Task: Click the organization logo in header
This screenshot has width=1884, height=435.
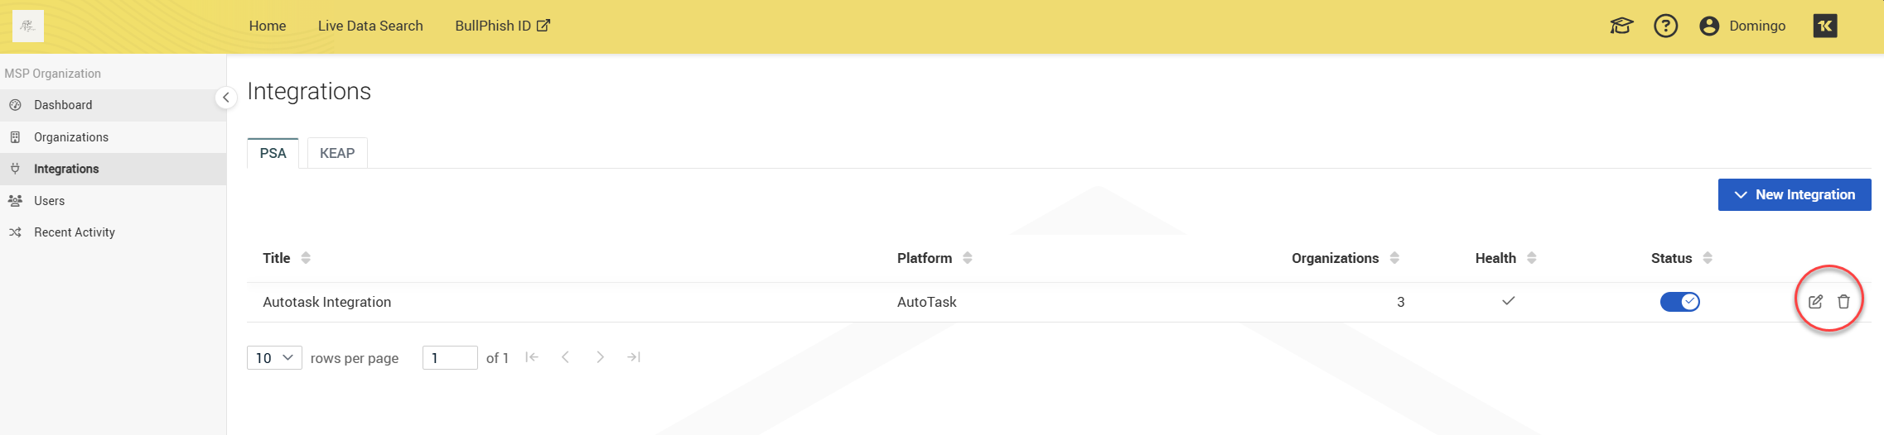Action: [28, 26]
